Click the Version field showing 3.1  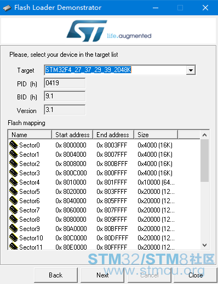click(65, 110)
